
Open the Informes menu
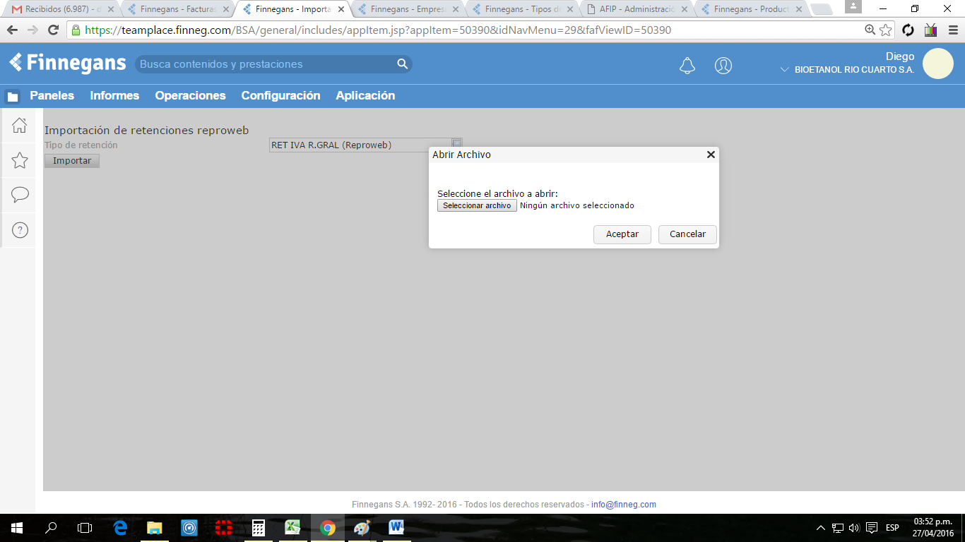(x=114, y=96)
